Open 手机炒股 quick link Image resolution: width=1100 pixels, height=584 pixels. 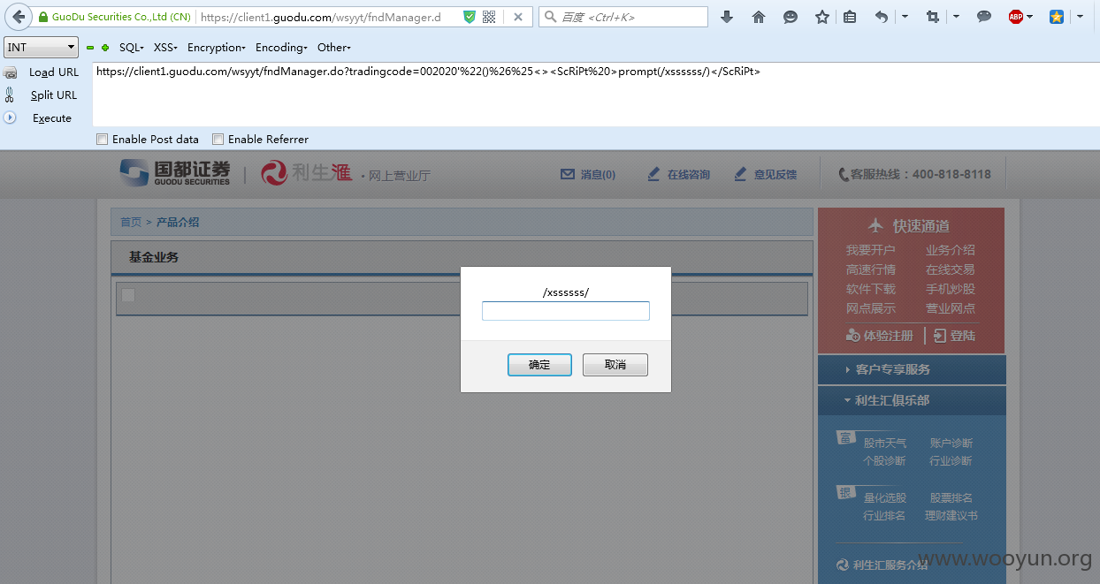(951, 289)
